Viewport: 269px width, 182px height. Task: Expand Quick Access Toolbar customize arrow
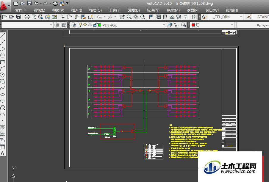(x=68, y=3)
